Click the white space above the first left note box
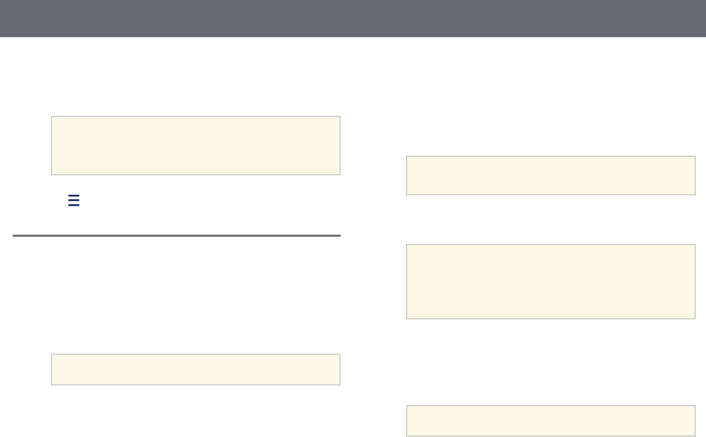Image resolution: width=706 pixels, height=437 pixels. pos(196,77)
